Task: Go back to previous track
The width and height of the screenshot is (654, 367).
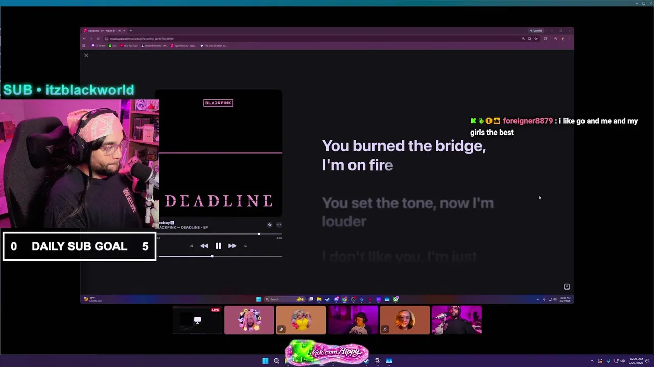Action: coord(204,246)
